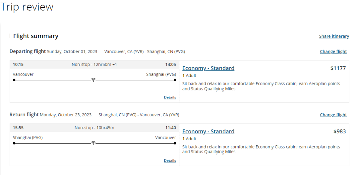
Task: Open Economy - Standard fare for the $983 flight
Action: point(208,131)
